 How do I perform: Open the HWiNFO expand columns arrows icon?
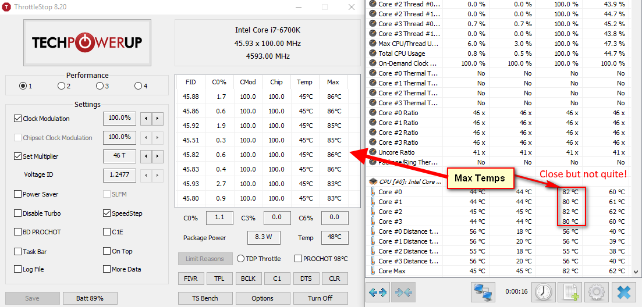pyautogui.click(x=378, y=292)
